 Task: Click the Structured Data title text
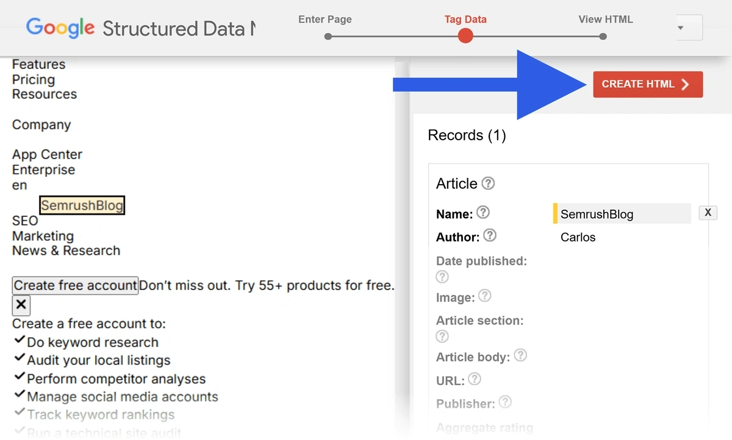click(178, 29)
